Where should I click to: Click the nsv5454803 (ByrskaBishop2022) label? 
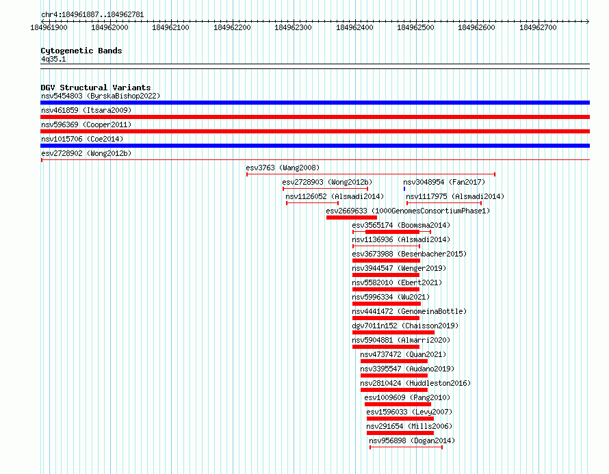point(101,96)
